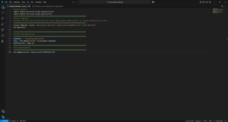Click the VS Code logo icon

(x=2, y=2)
